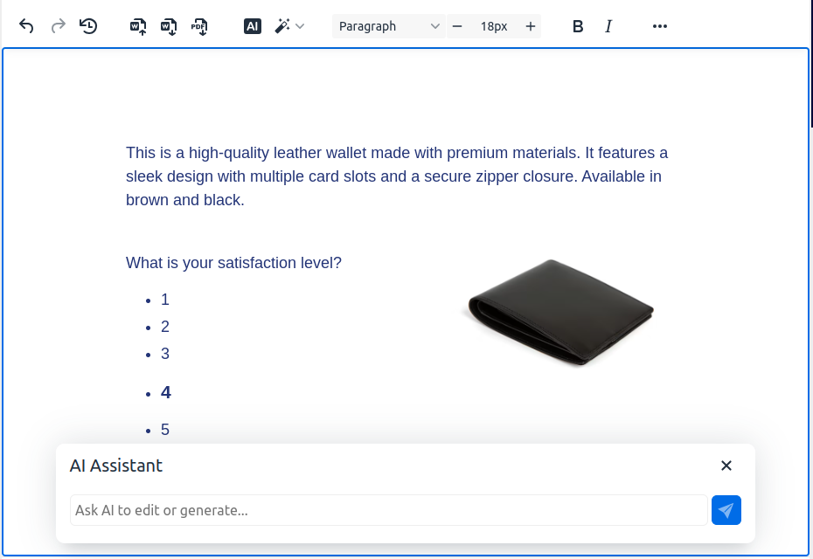813x559 pixels.
Task: Toggle italic formatting
Action: (x=608, y=26)
